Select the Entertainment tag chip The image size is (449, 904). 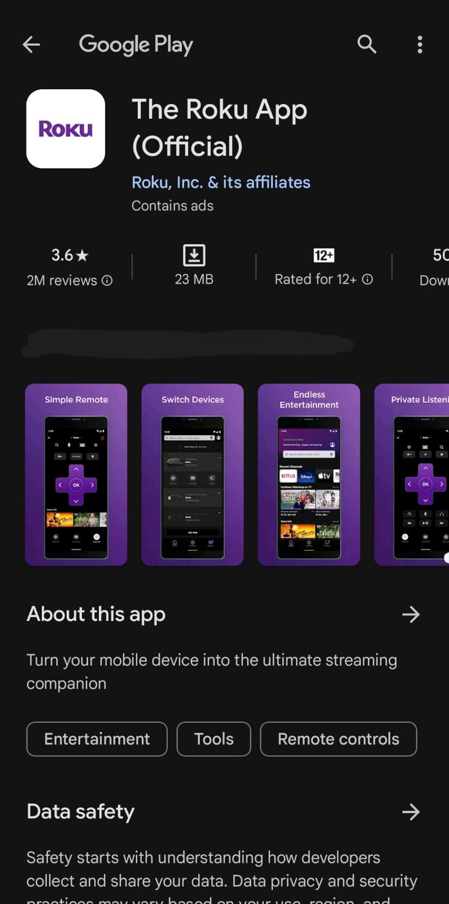tap(97, 739)
